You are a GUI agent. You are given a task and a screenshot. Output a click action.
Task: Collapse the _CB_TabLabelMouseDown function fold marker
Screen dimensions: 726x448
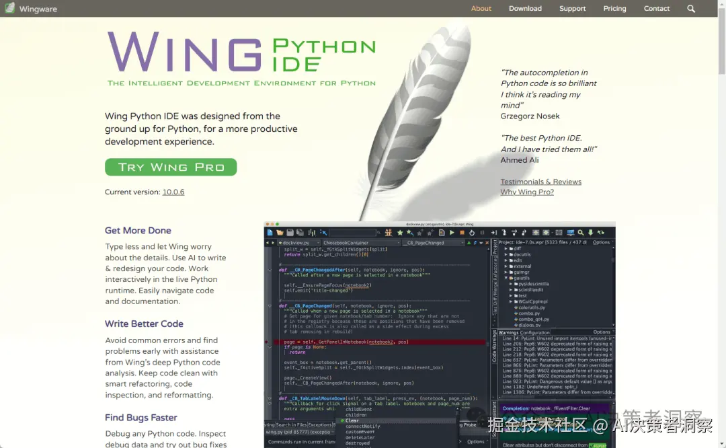click(270, 398)
